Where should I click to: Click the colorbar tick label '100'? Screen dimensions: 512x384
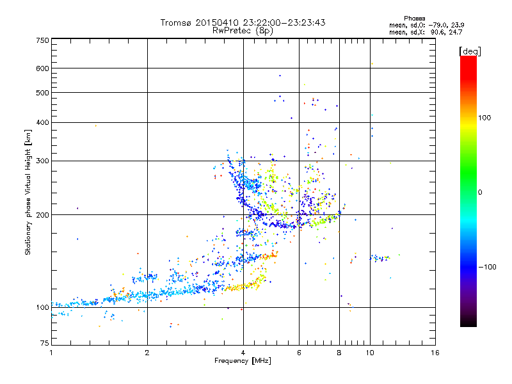484,118
